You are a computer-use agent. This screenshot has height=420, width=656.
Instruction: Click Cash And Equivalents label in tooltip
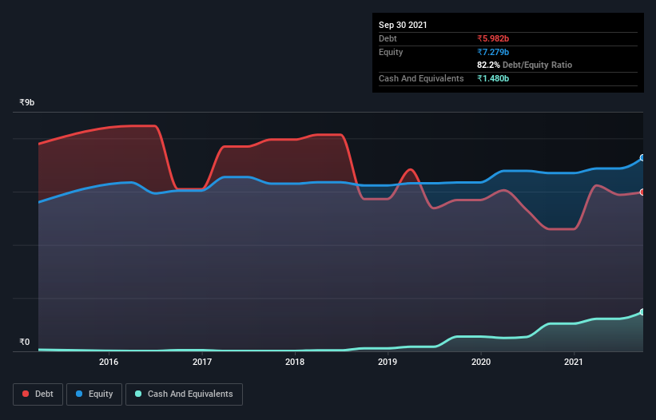click(421, 78)
